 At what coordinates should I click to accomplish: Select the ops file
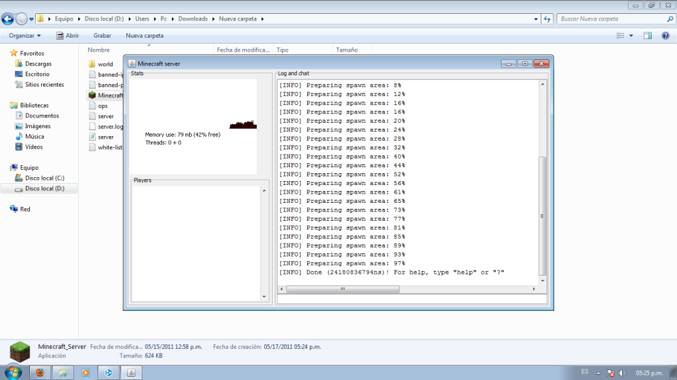(98, 106)
